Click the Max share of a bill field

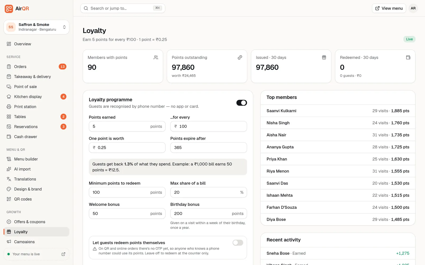tap(209, 192)
